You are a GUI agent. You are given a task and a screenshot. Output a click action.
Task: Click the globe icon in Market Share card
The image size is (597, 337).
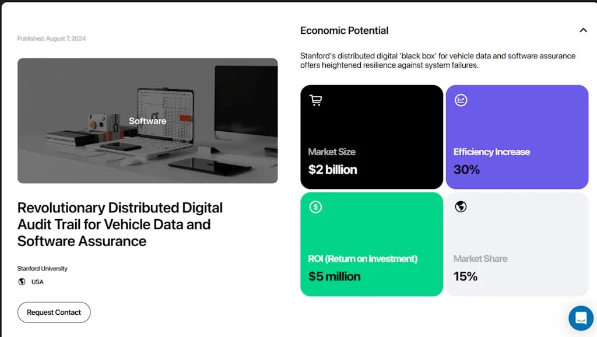[x=461, y=207]
